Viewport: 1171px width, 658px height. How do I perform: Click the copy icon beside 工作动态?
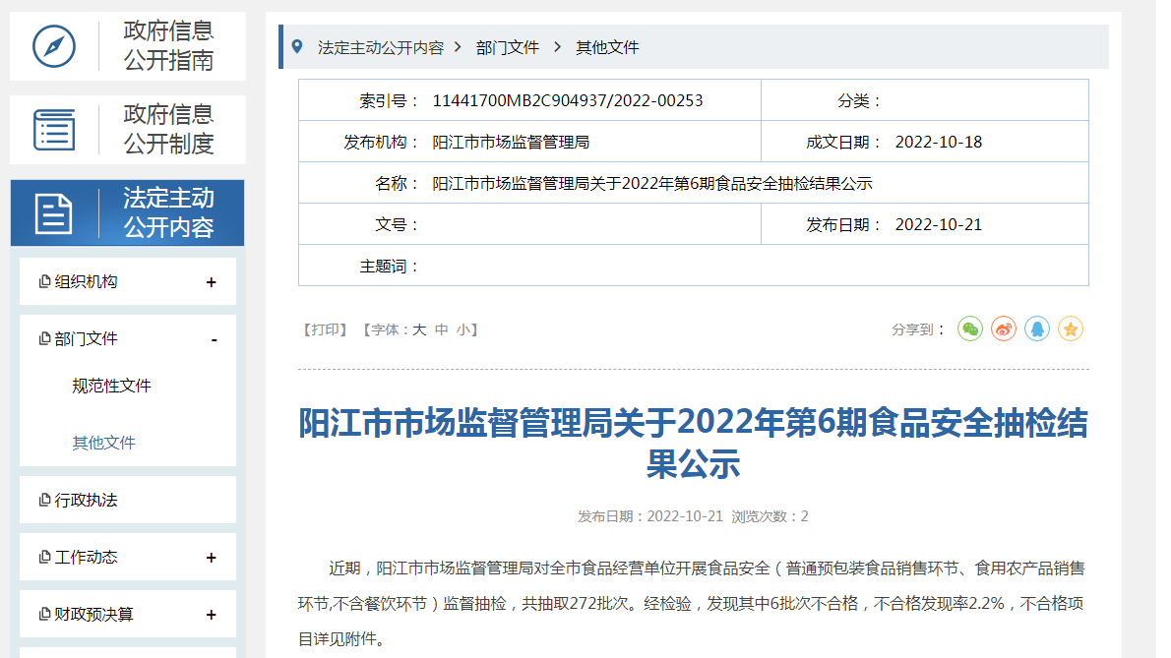click(44, 558)
